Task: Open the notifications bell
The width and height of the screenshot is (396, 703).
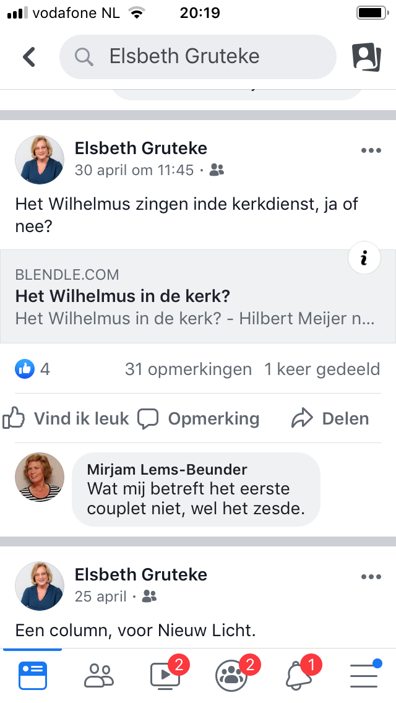Action: click(299, 675)
